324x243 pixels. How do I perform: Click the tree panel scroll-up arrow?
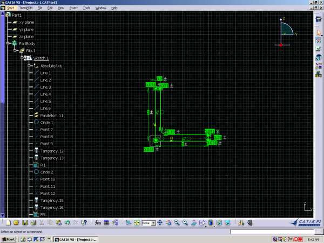click(3, 13)
